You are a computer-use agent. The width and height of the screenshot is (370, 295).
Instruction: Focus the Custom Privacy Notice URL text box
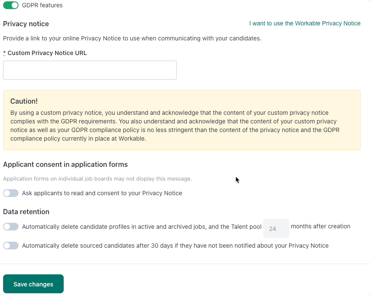90,70
